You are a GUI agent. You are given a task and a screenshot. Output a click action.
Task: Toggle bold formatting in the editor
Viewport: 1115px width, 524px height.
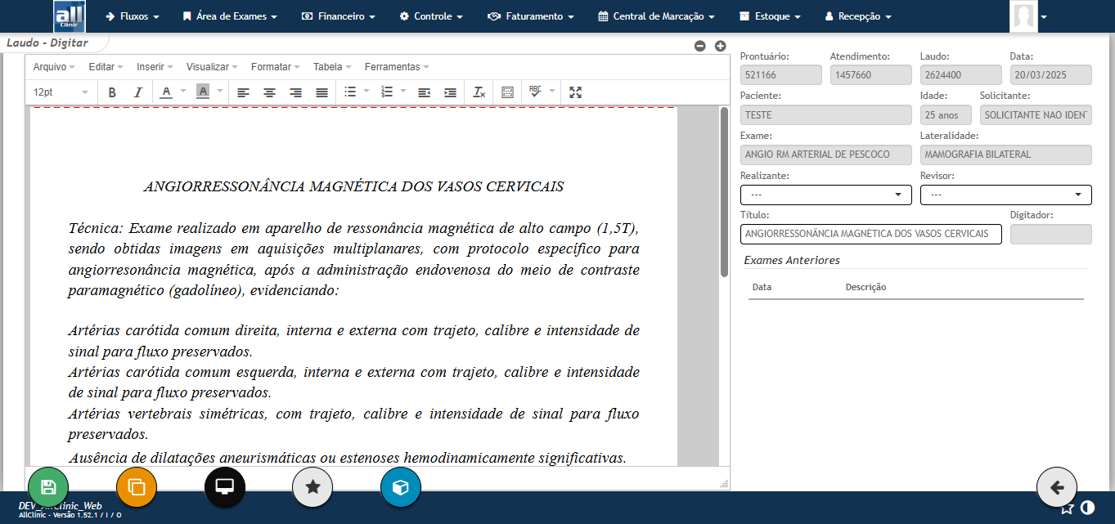coord(112,92)
